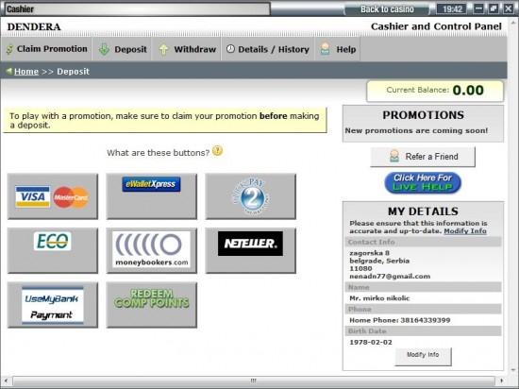This screenshot has height=389, width=519.
Task: Click Here For Live Help button
Action: [423, 182]
